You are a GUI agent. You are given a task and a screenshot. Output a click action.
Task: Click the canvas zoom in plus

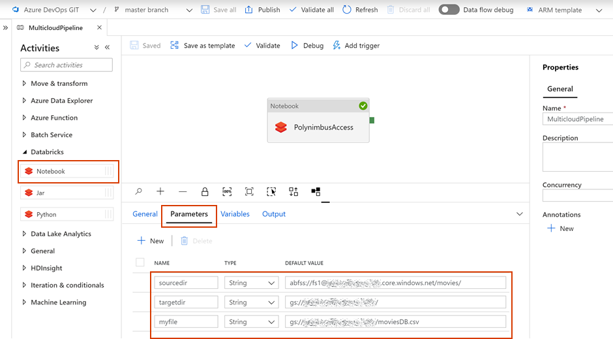[x=160, y=191]
